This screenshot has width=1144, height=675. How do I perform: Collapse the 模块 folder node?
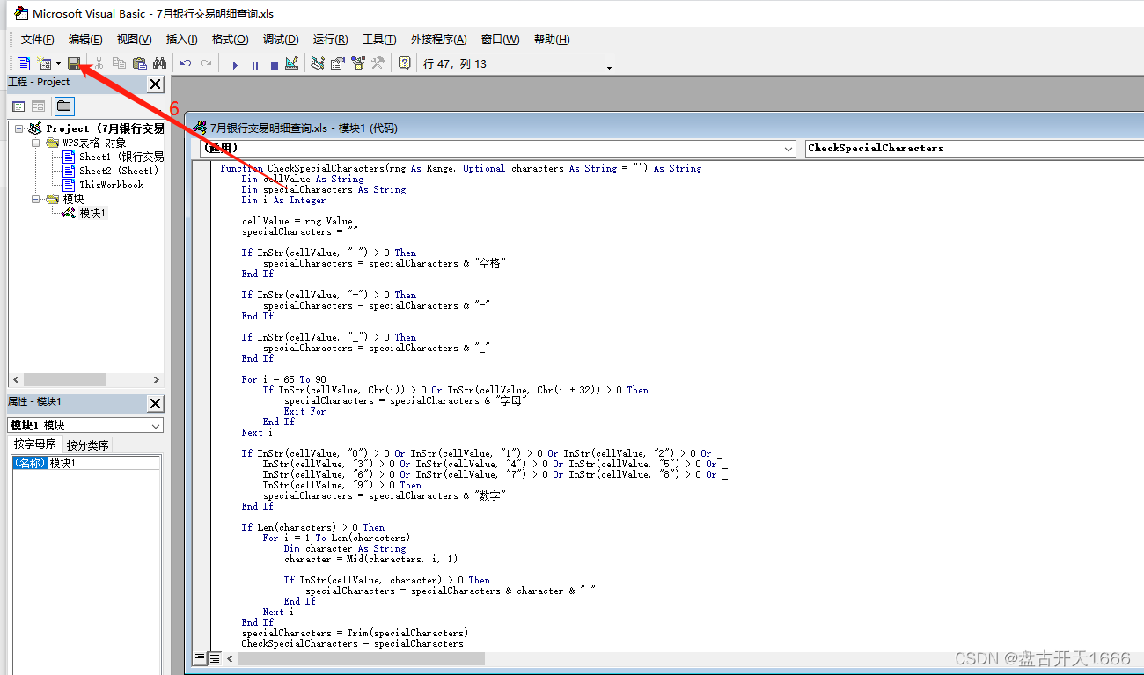(x=36, y=199)
